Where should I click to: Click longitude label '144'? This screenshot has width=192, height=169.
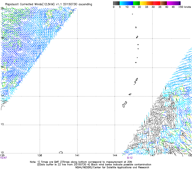point(115,155)
